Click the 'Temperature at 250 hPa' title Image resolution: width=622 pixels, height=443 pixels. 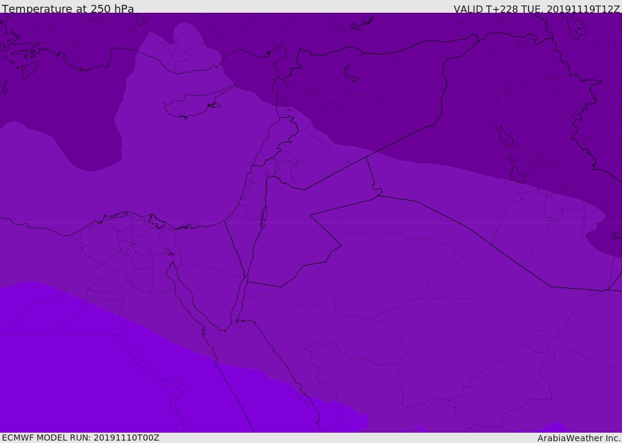click(68, 9)
